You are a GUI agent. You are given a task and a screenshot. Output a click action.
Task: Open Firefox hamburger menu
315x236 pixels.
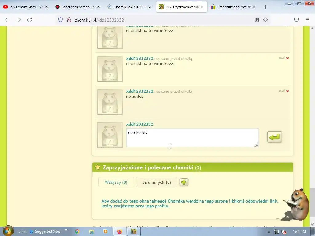(x=308, y=20)
